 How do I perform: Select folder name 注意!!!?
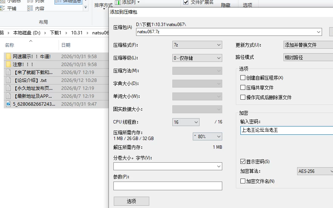click(x=23, y=64)
